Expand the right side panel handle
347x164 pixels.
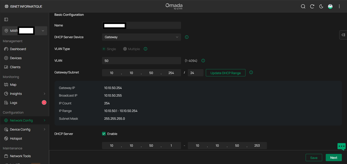pos(343,35)
